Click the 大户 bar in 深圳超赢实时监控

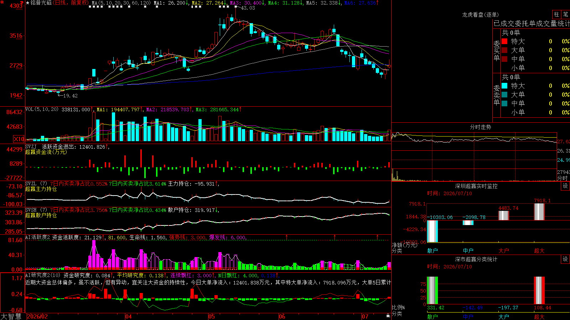click(504, 215)
